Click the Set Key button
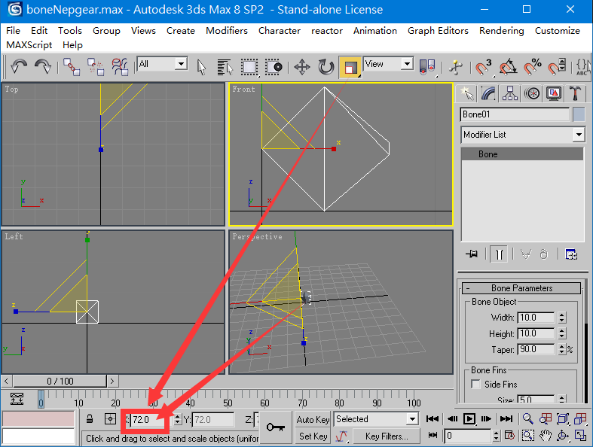The image size is (593, 447). click(x=313, y=436)
